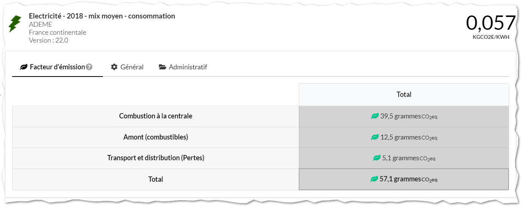Click the gear icon of Général tab
This screenshot has width=522, height=207.
114,67
